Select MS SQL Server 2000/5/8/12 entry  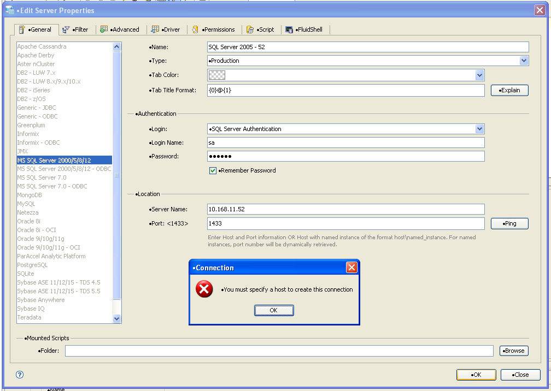click(x=65, y=160)
